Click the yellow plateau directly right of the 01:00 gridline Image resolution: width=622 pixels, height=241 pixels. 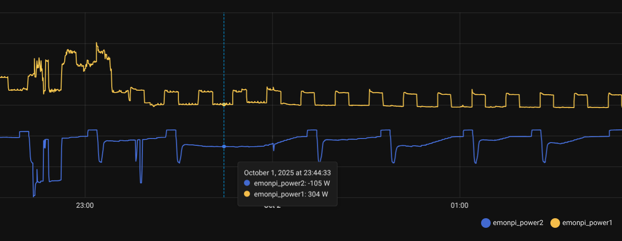pos(478,95)
